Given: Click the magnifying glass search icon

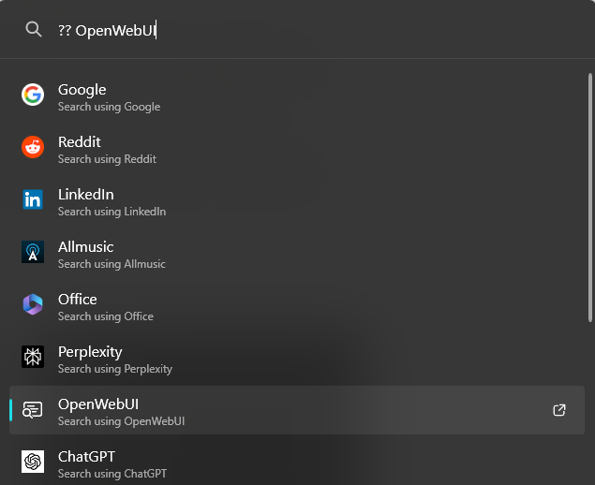Looking at the screenshot, I should pyautogui.click(x=34, y=29).
